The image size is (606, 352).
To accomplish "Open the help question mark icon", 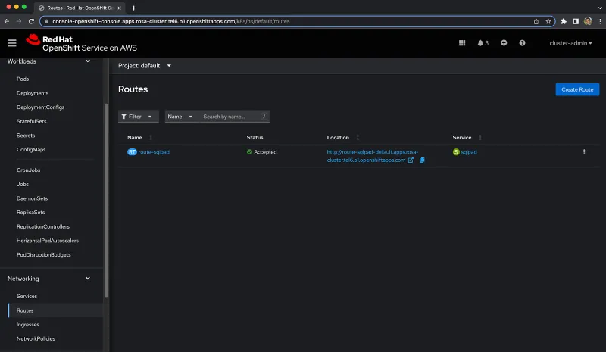I will pyautogui.click(x=522, y=43).
